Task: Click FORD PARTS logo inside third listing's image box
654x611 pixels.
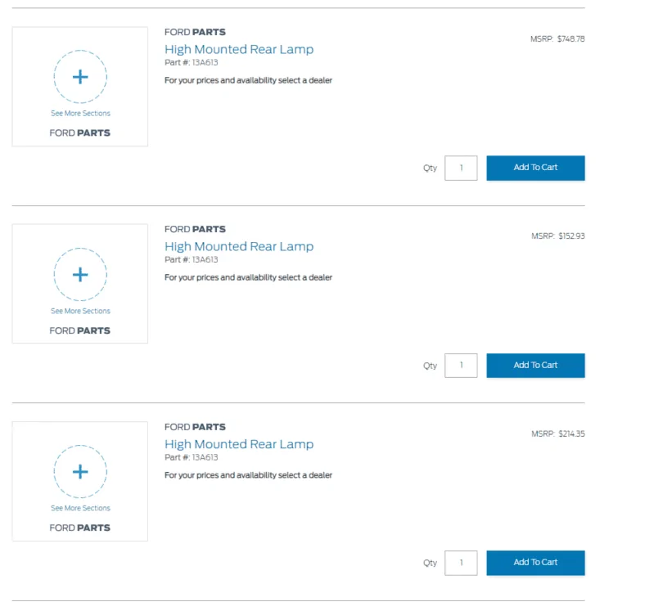Action: tap(79, 528)
